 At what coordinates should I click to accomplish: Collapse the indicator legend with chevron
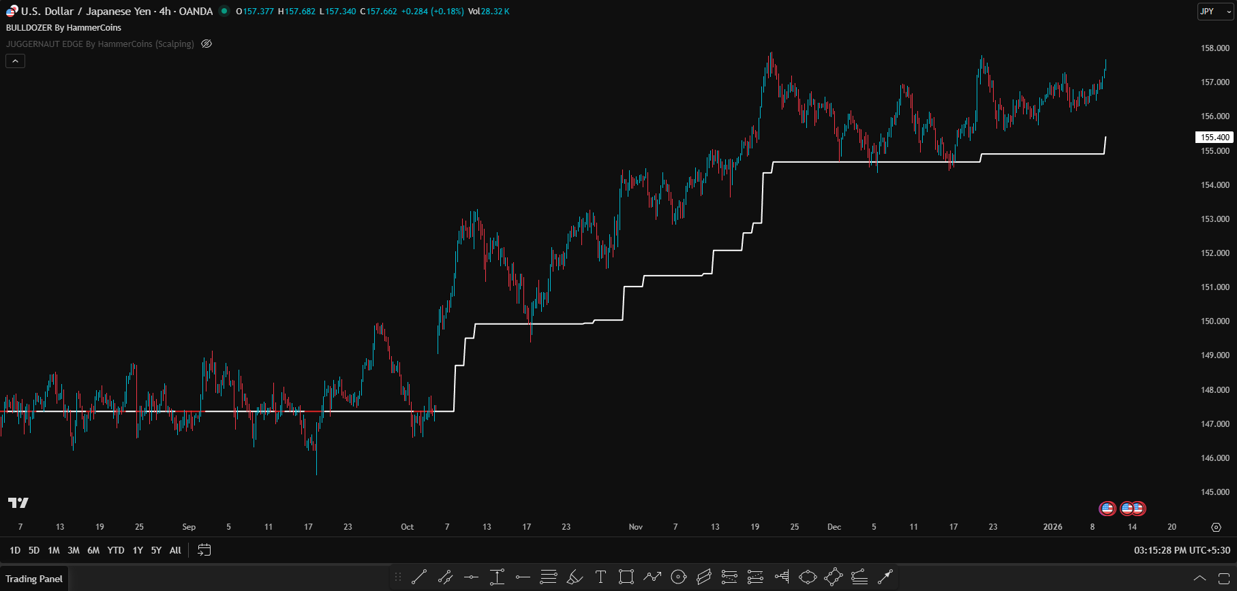[15, 61]
